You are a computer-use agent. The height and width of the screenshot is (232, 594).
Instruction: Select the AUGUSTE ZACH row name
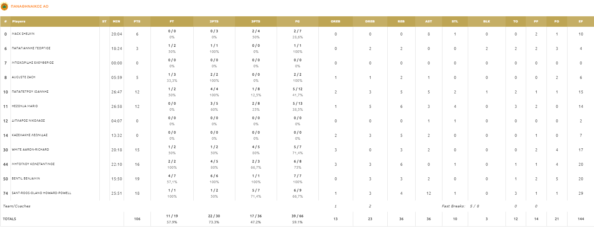coord(24,77)
